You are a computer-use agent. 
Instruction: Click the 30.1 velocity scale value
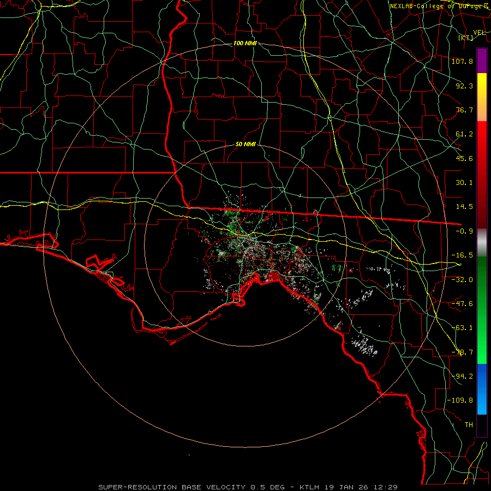[x=464, y=183]
